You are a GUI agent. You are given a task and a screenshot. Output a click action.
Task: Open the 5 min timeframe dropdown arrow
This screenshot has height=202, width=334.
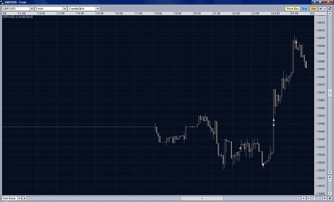click(x=65, y=9)
